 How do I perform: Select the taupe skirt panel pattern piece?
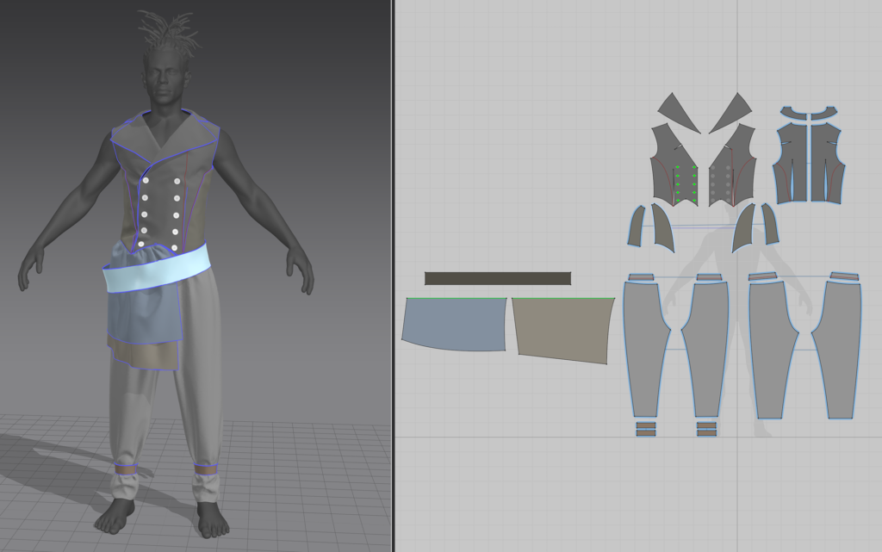(x=563, y=330)
